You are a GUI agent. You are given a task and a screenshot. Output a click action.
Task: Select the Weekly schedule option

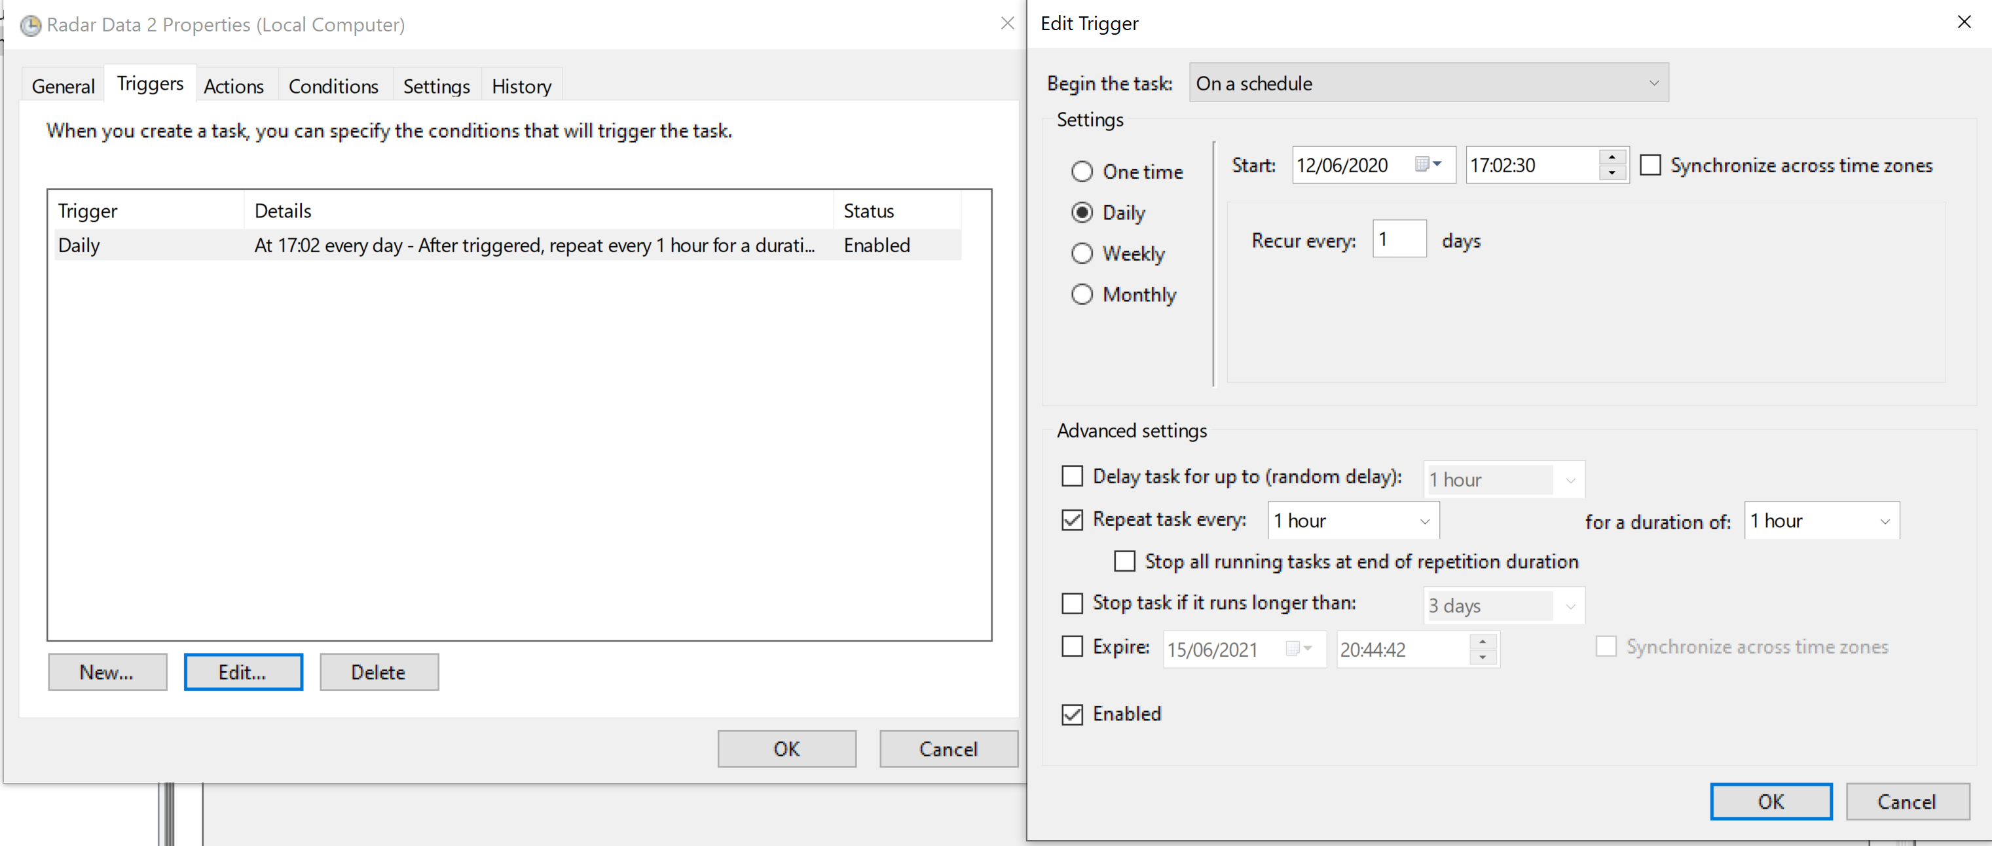(1082, 253)
